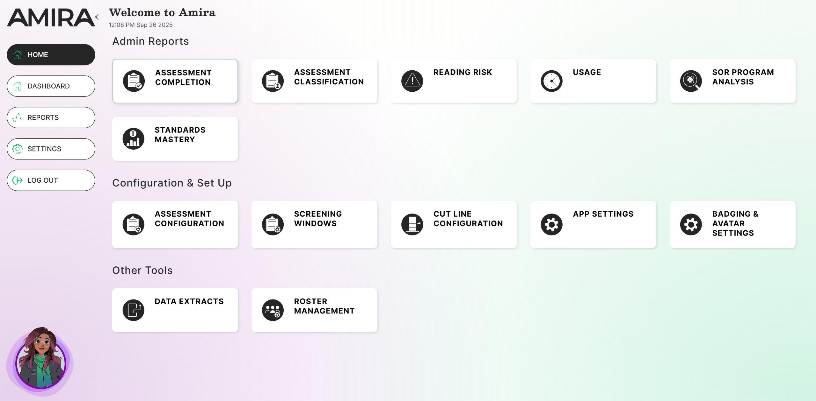Open the Assessment Configuration card
The width and height of the screenshot is (816, 401).
[175, 224]
